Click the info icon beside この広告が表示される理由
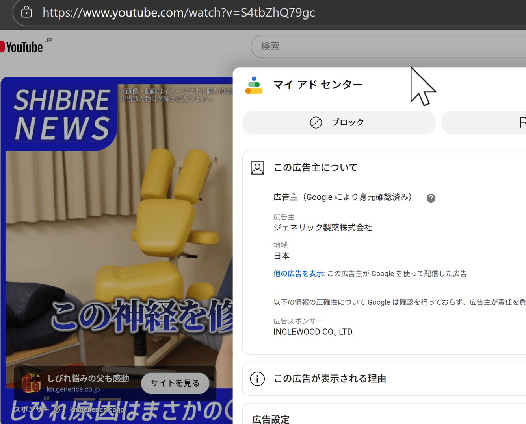Viewport: 526px width, 424px height. (257, 379)
